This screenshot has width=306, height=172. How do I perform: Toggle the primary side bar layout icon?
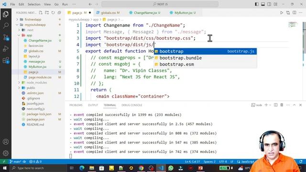tap(257, 4)
